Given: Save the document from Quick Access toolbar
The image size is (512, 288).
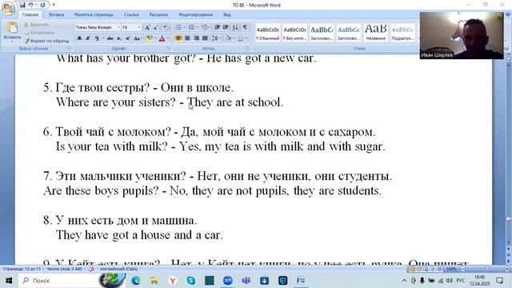Looking at the screenshot, I should pyautogui.click(x=22, y=5).
